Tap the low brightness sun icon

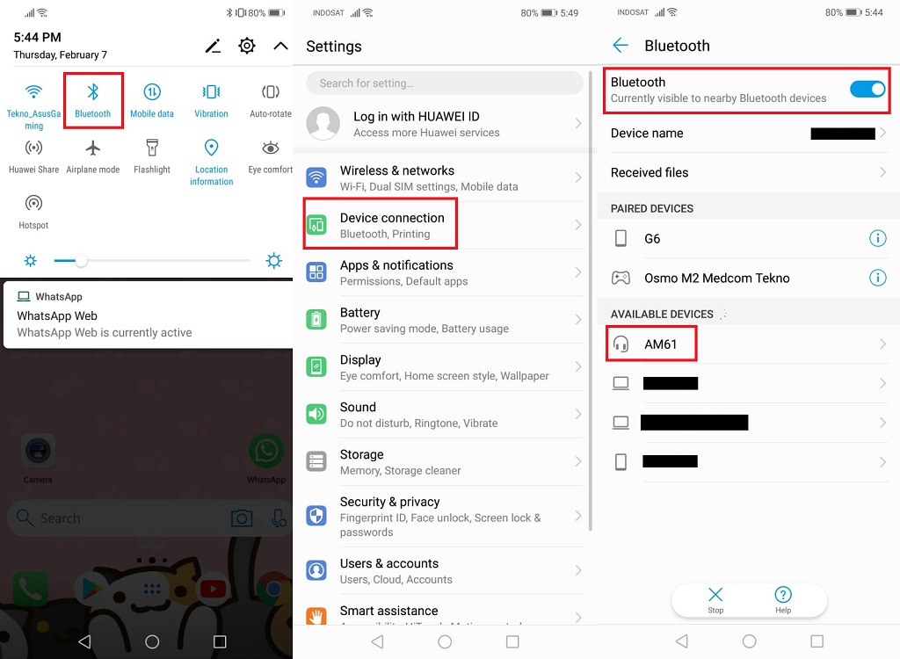pos(31,261)
